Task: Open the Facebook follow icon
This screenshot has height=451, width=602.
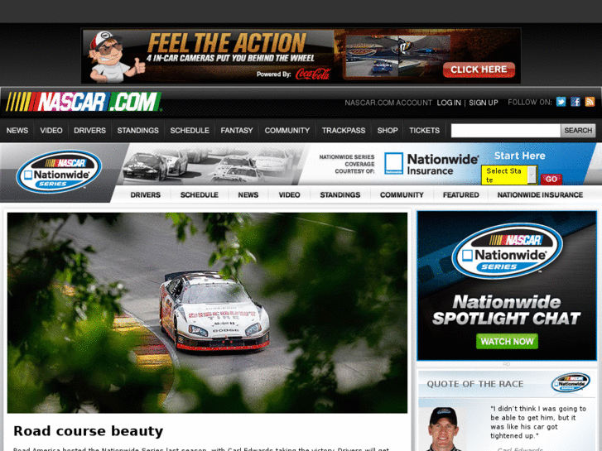Action: pyautogui.click(x=576, y=102)
